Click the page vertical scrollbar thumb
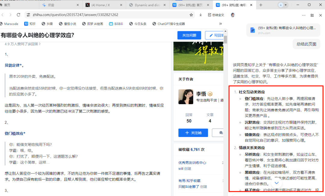Screen dimensions: 325x196 point(225,39)
